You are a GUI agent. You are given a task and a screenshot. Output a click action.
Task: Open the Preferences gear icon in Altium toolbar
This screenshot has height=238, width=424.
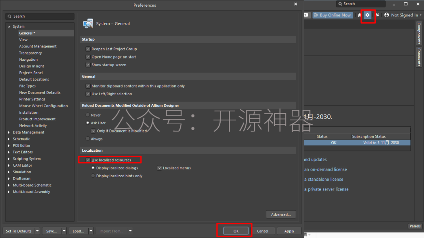(367, 15)
